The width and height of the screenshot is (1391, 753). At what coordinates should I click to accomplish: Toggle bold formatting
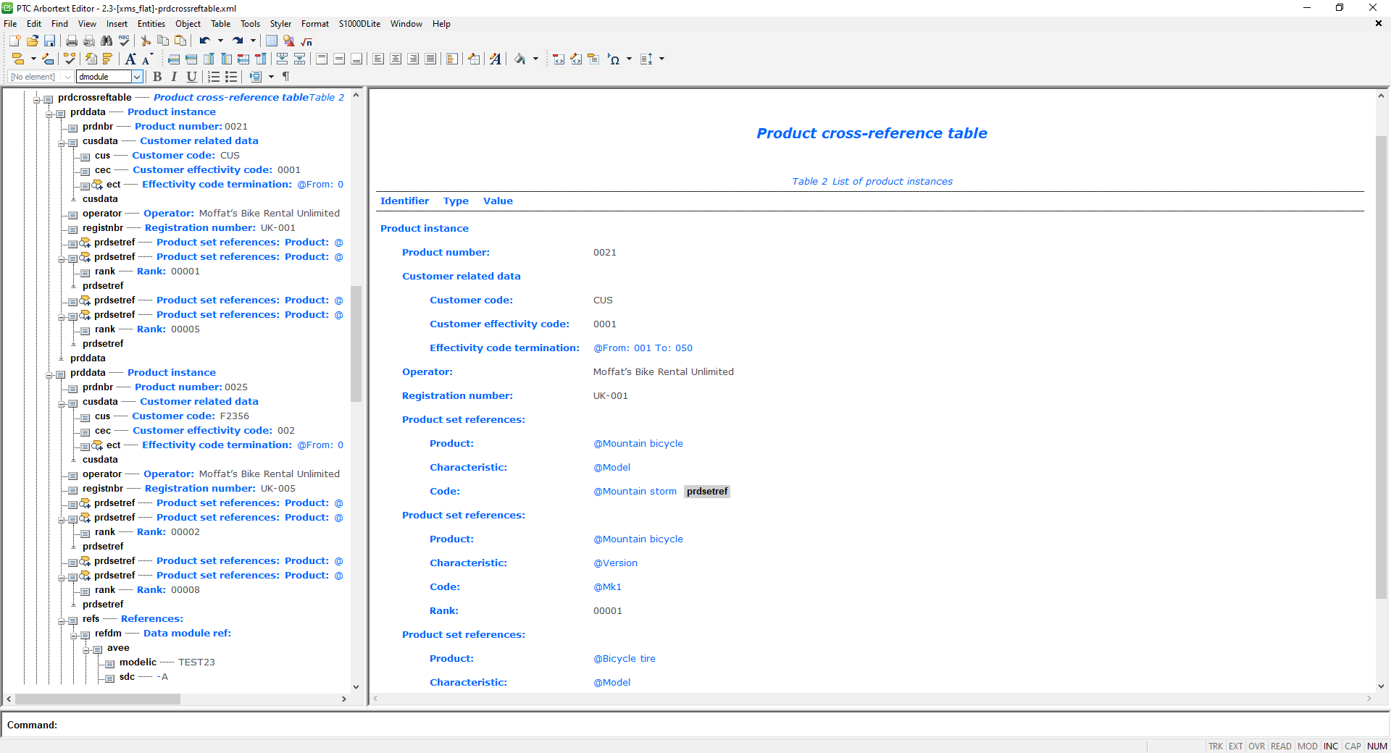coord(158,77)
